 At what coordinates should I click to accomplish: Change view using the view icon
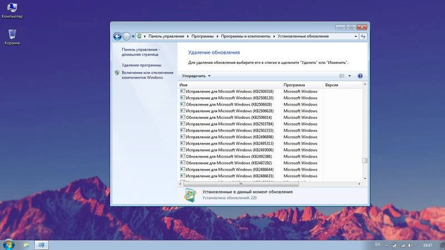(342, 76)
